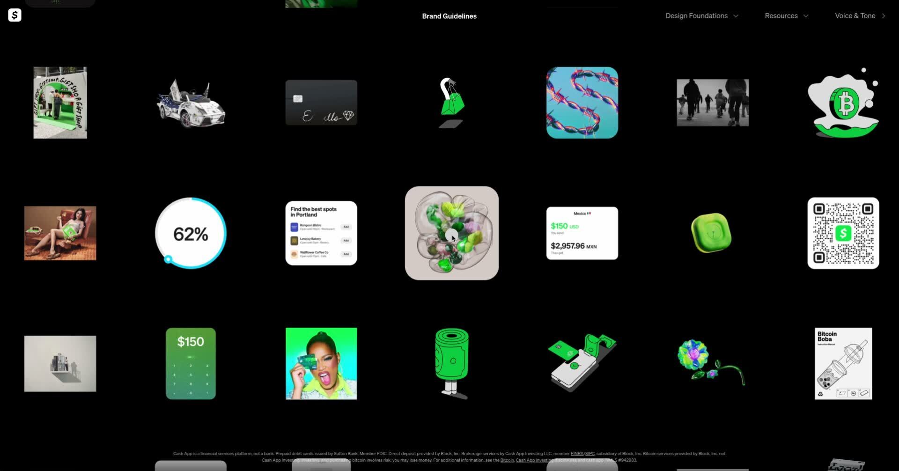Select the phone with card and cash illustration
This screenshot has width=899, height=471.
(x=582, y=363)
